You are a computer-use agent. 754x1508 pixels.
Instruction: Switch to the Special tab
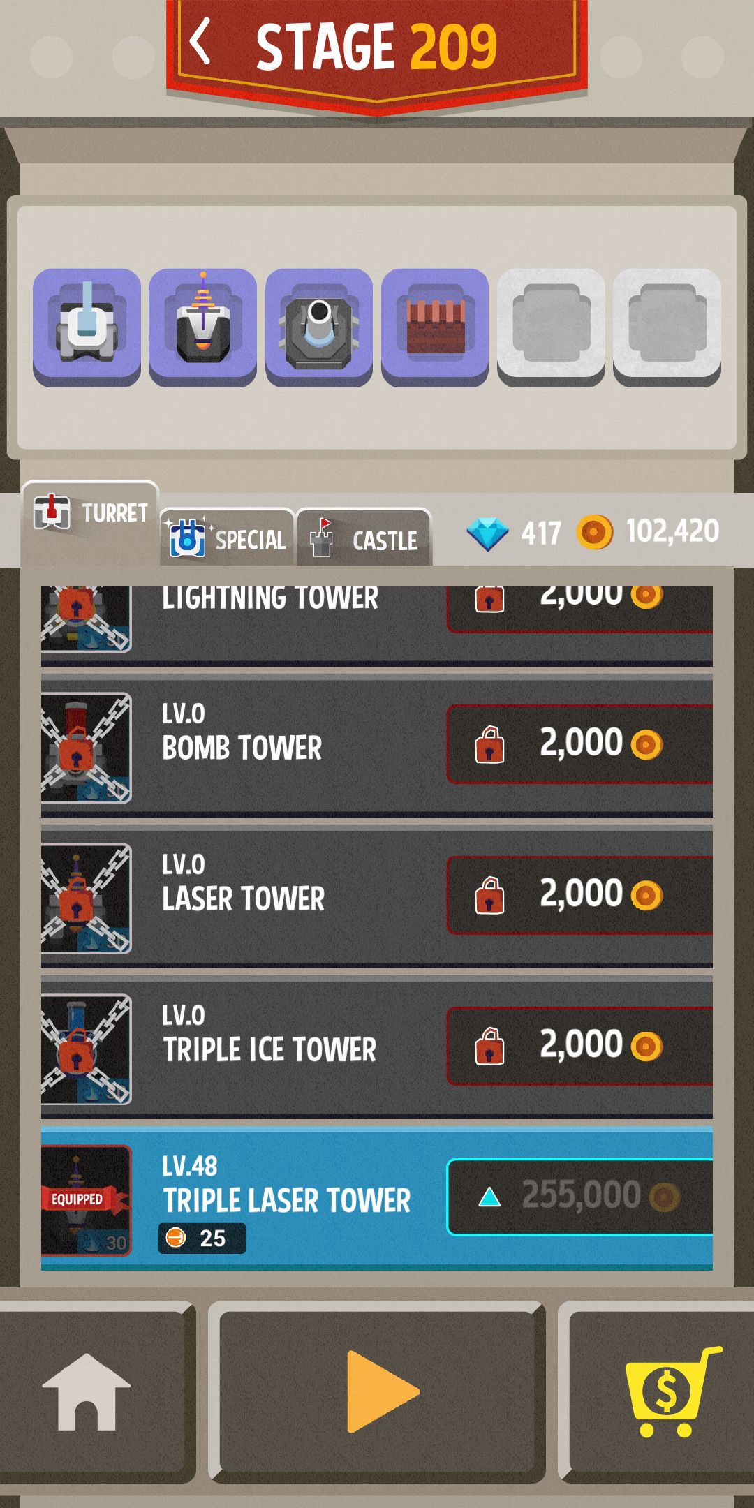228,538
